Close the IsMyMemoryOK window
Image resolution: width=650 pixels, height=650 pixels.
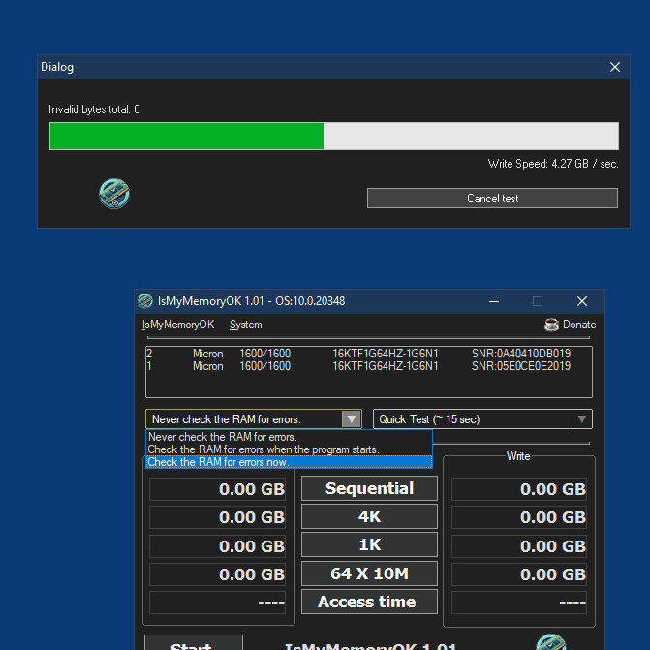(582, 301)
